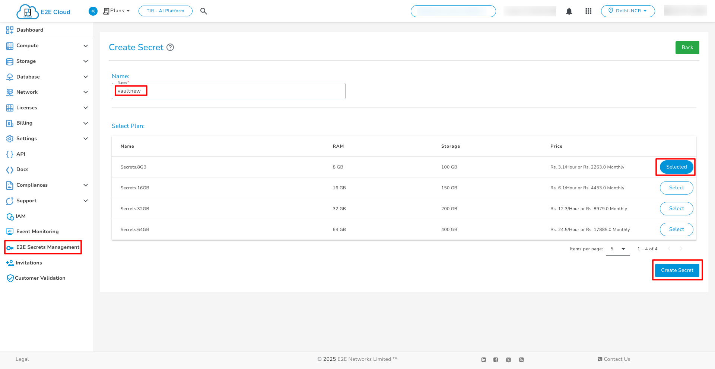Click Selected button for Secrets.8GB
The image size is (715, 369).
point(676,167)
